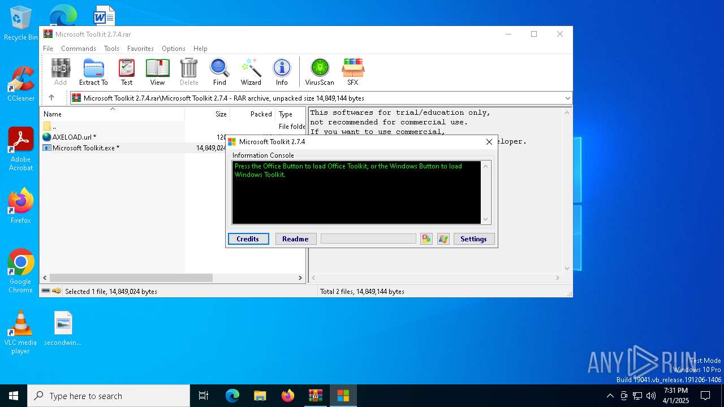Launch the Wizard tool
This screenshot has height=407, width=724.
pos(251,72)
